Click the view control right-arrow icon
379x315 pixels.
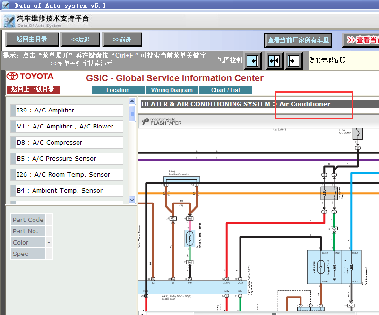(x=252, y=60)
